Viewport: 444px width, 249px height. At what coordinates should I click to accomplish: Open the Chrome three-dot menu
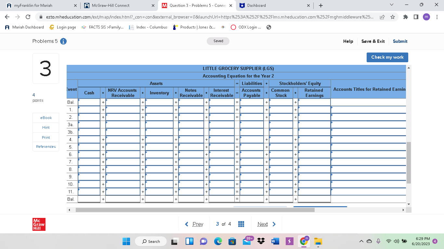(x=437, y=17)
